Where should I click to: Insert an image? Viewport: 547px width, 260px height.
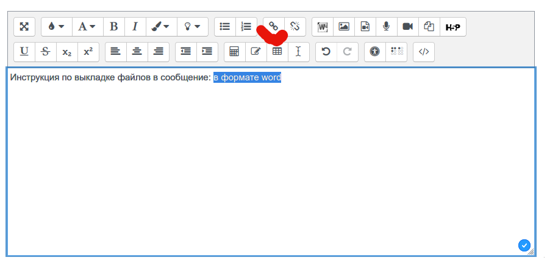344,27
